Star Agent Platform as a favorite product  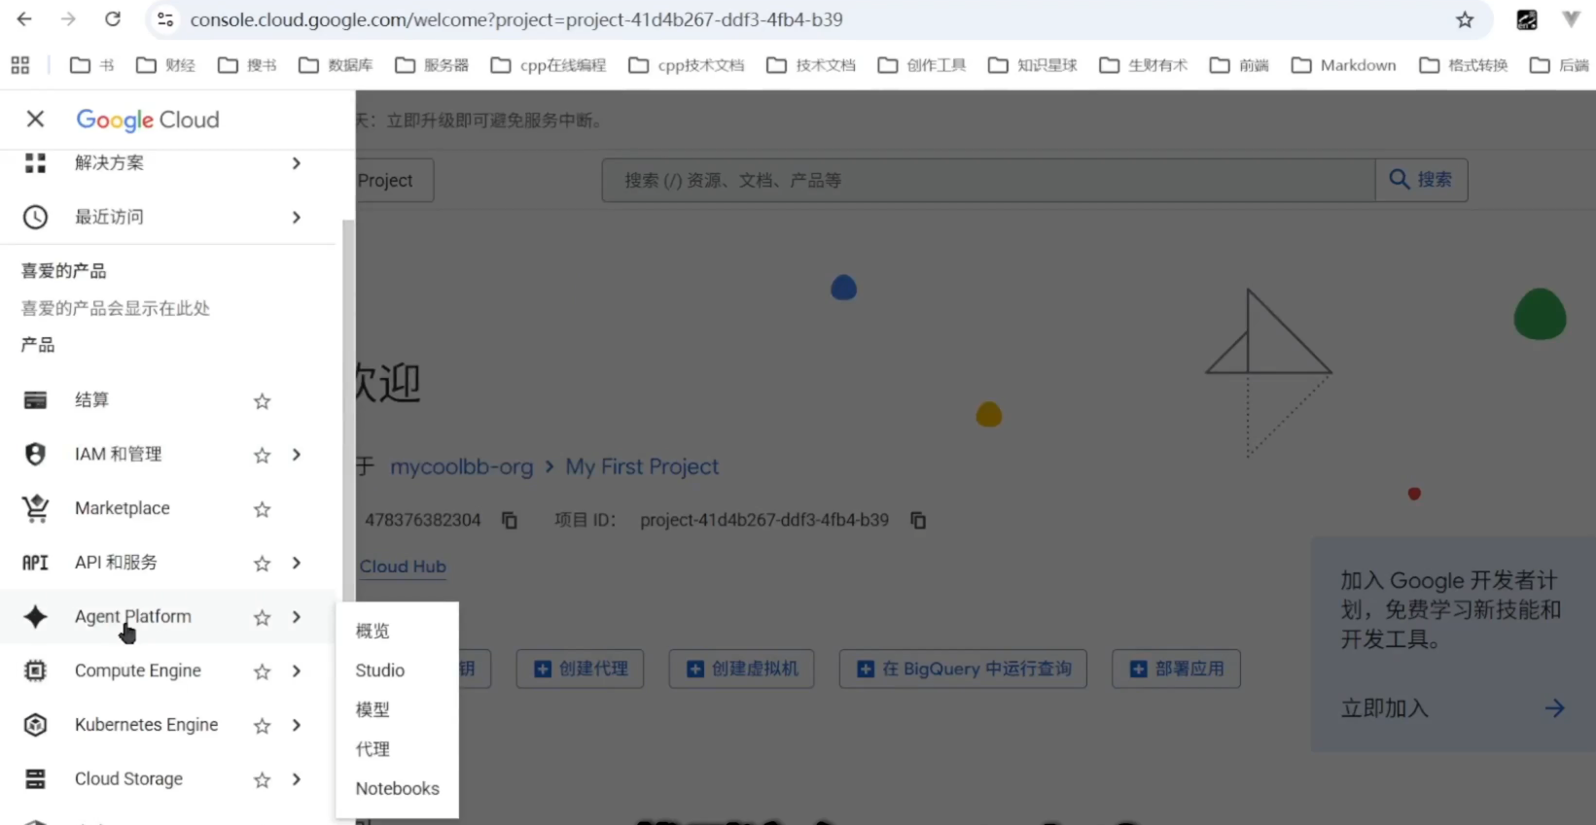pyautogui.click(x=262, y=617)
